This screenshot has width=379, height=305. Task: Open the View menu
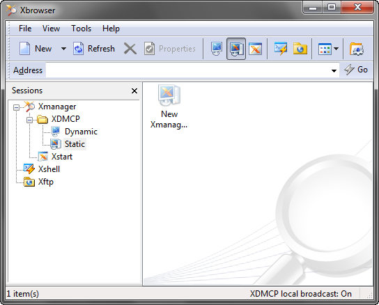pyautogui.click(x=52, y=29)
